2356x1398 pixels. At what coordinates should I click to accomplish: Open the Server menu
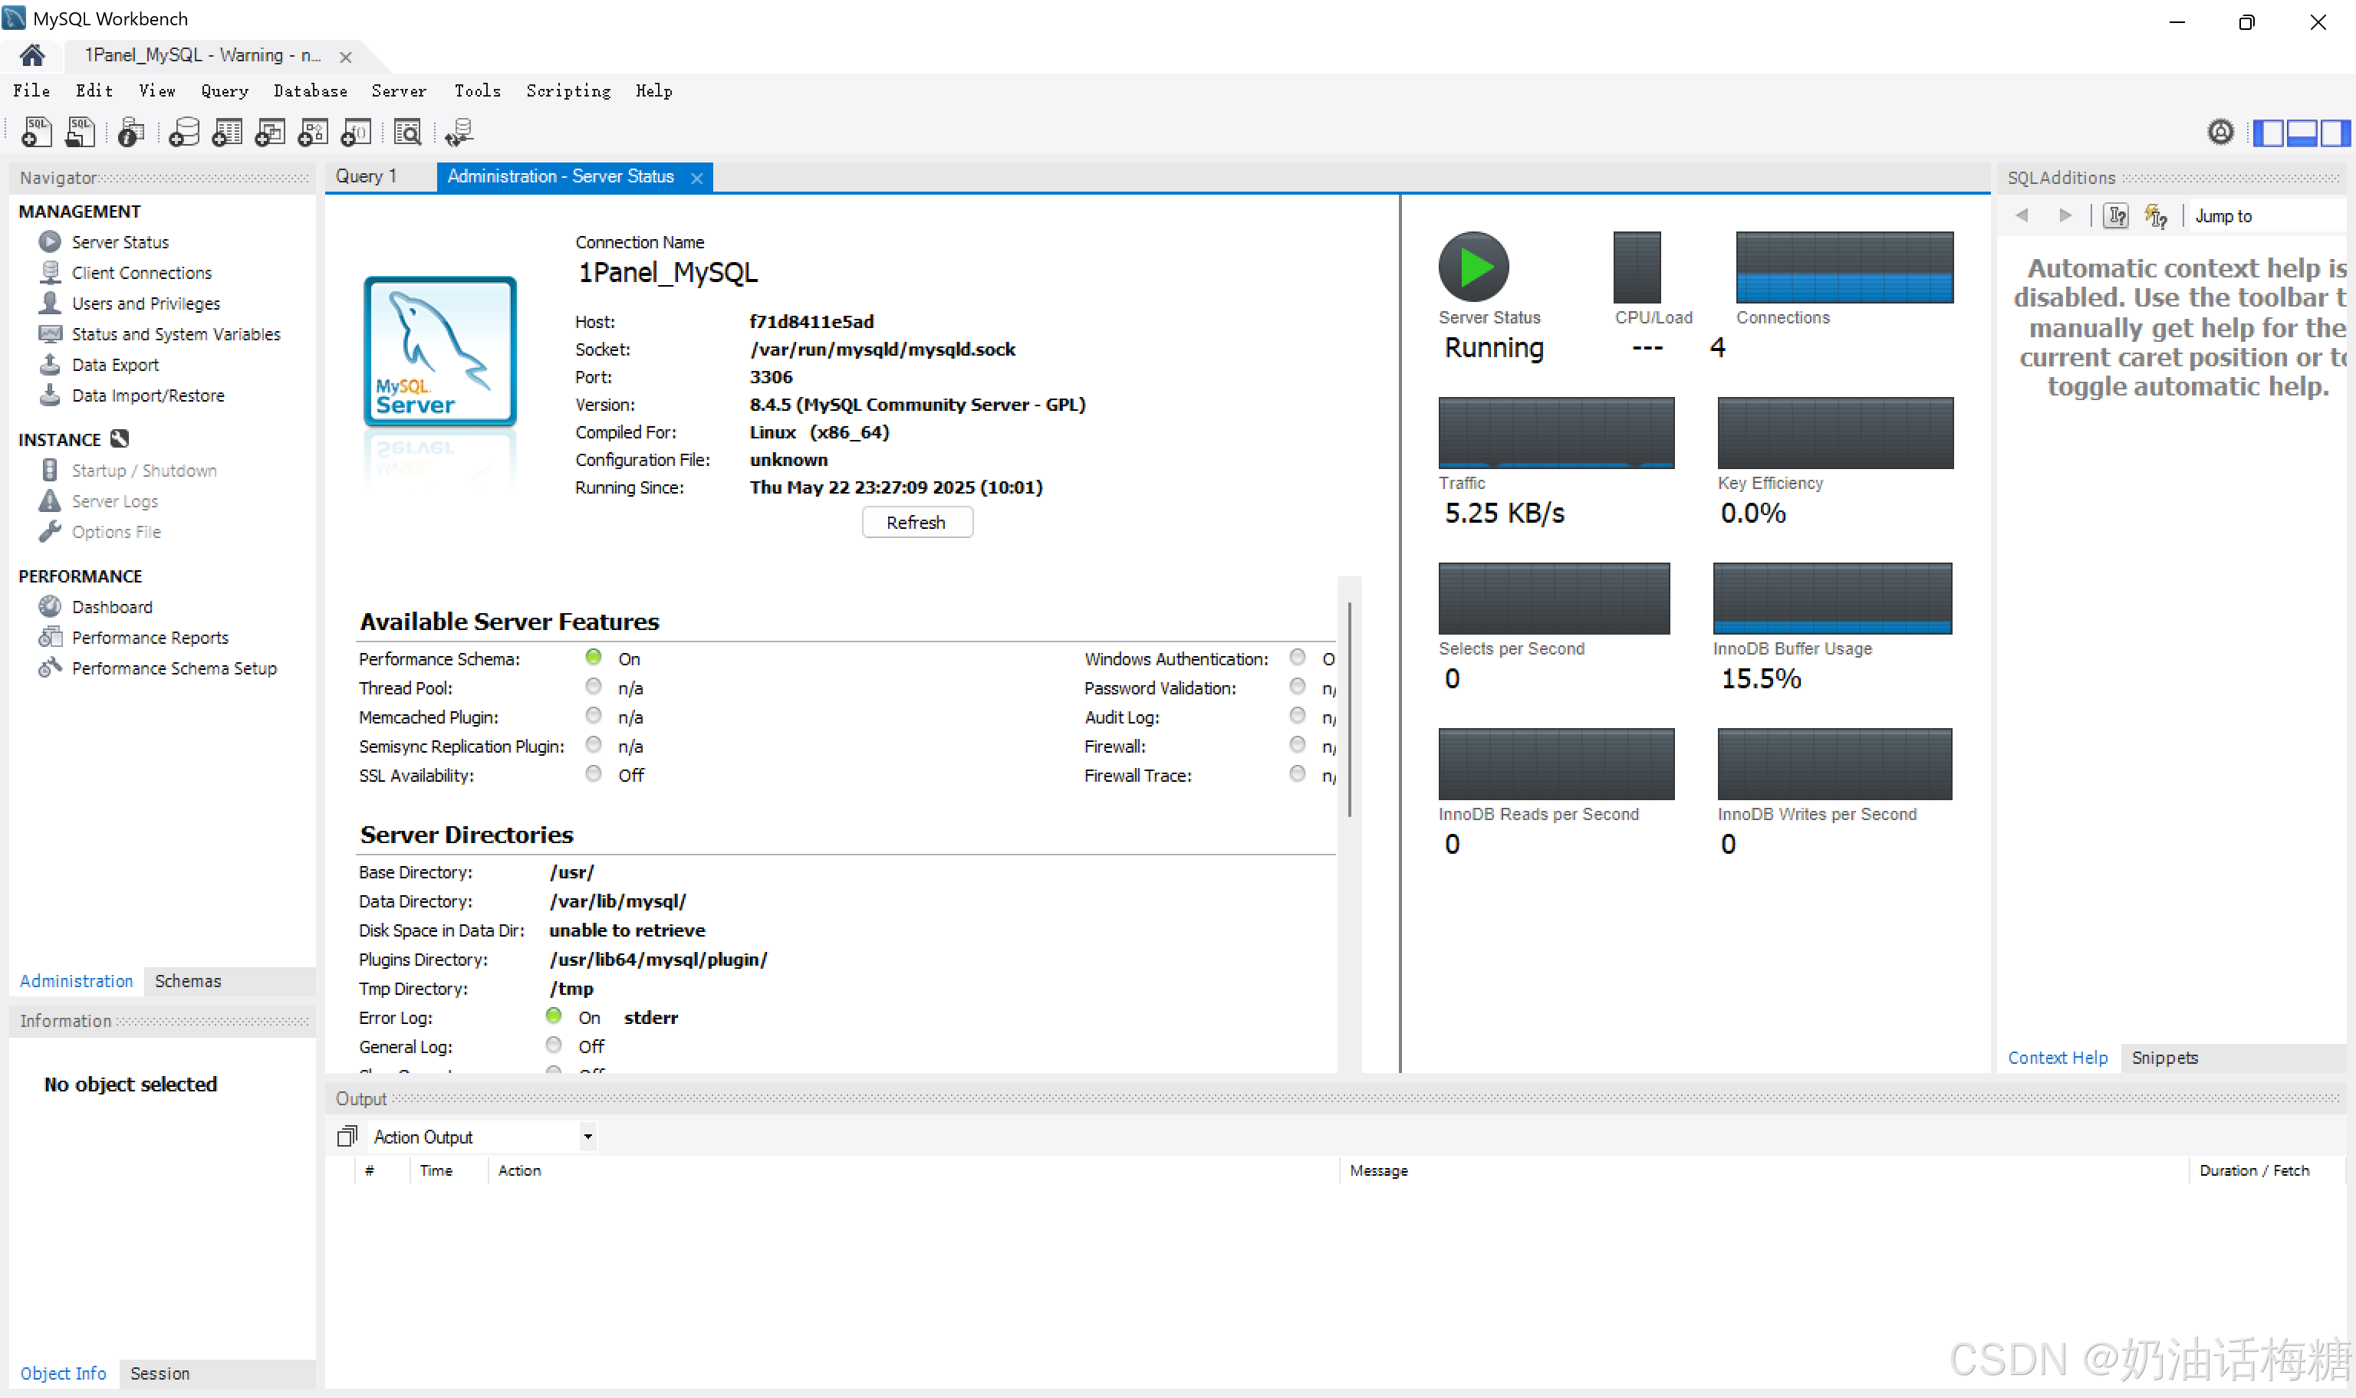click(398, 91)
